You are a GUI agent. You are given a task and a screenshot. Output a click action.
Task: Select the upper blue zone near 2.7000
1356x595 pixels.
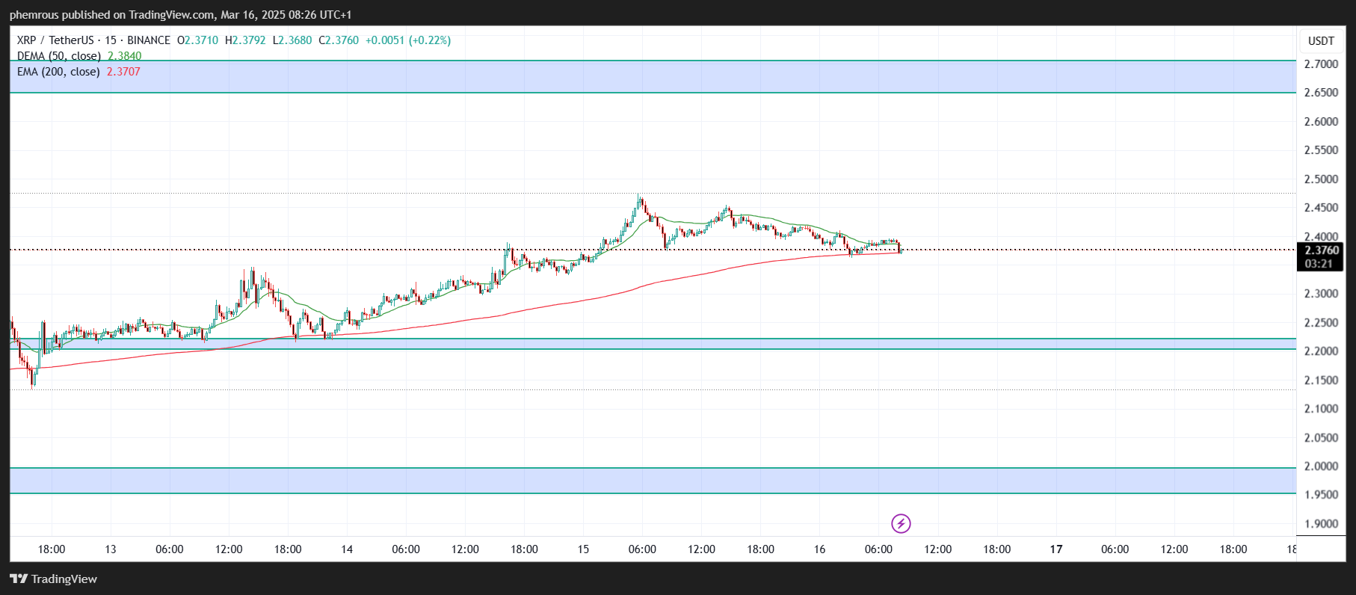(652, 76)
